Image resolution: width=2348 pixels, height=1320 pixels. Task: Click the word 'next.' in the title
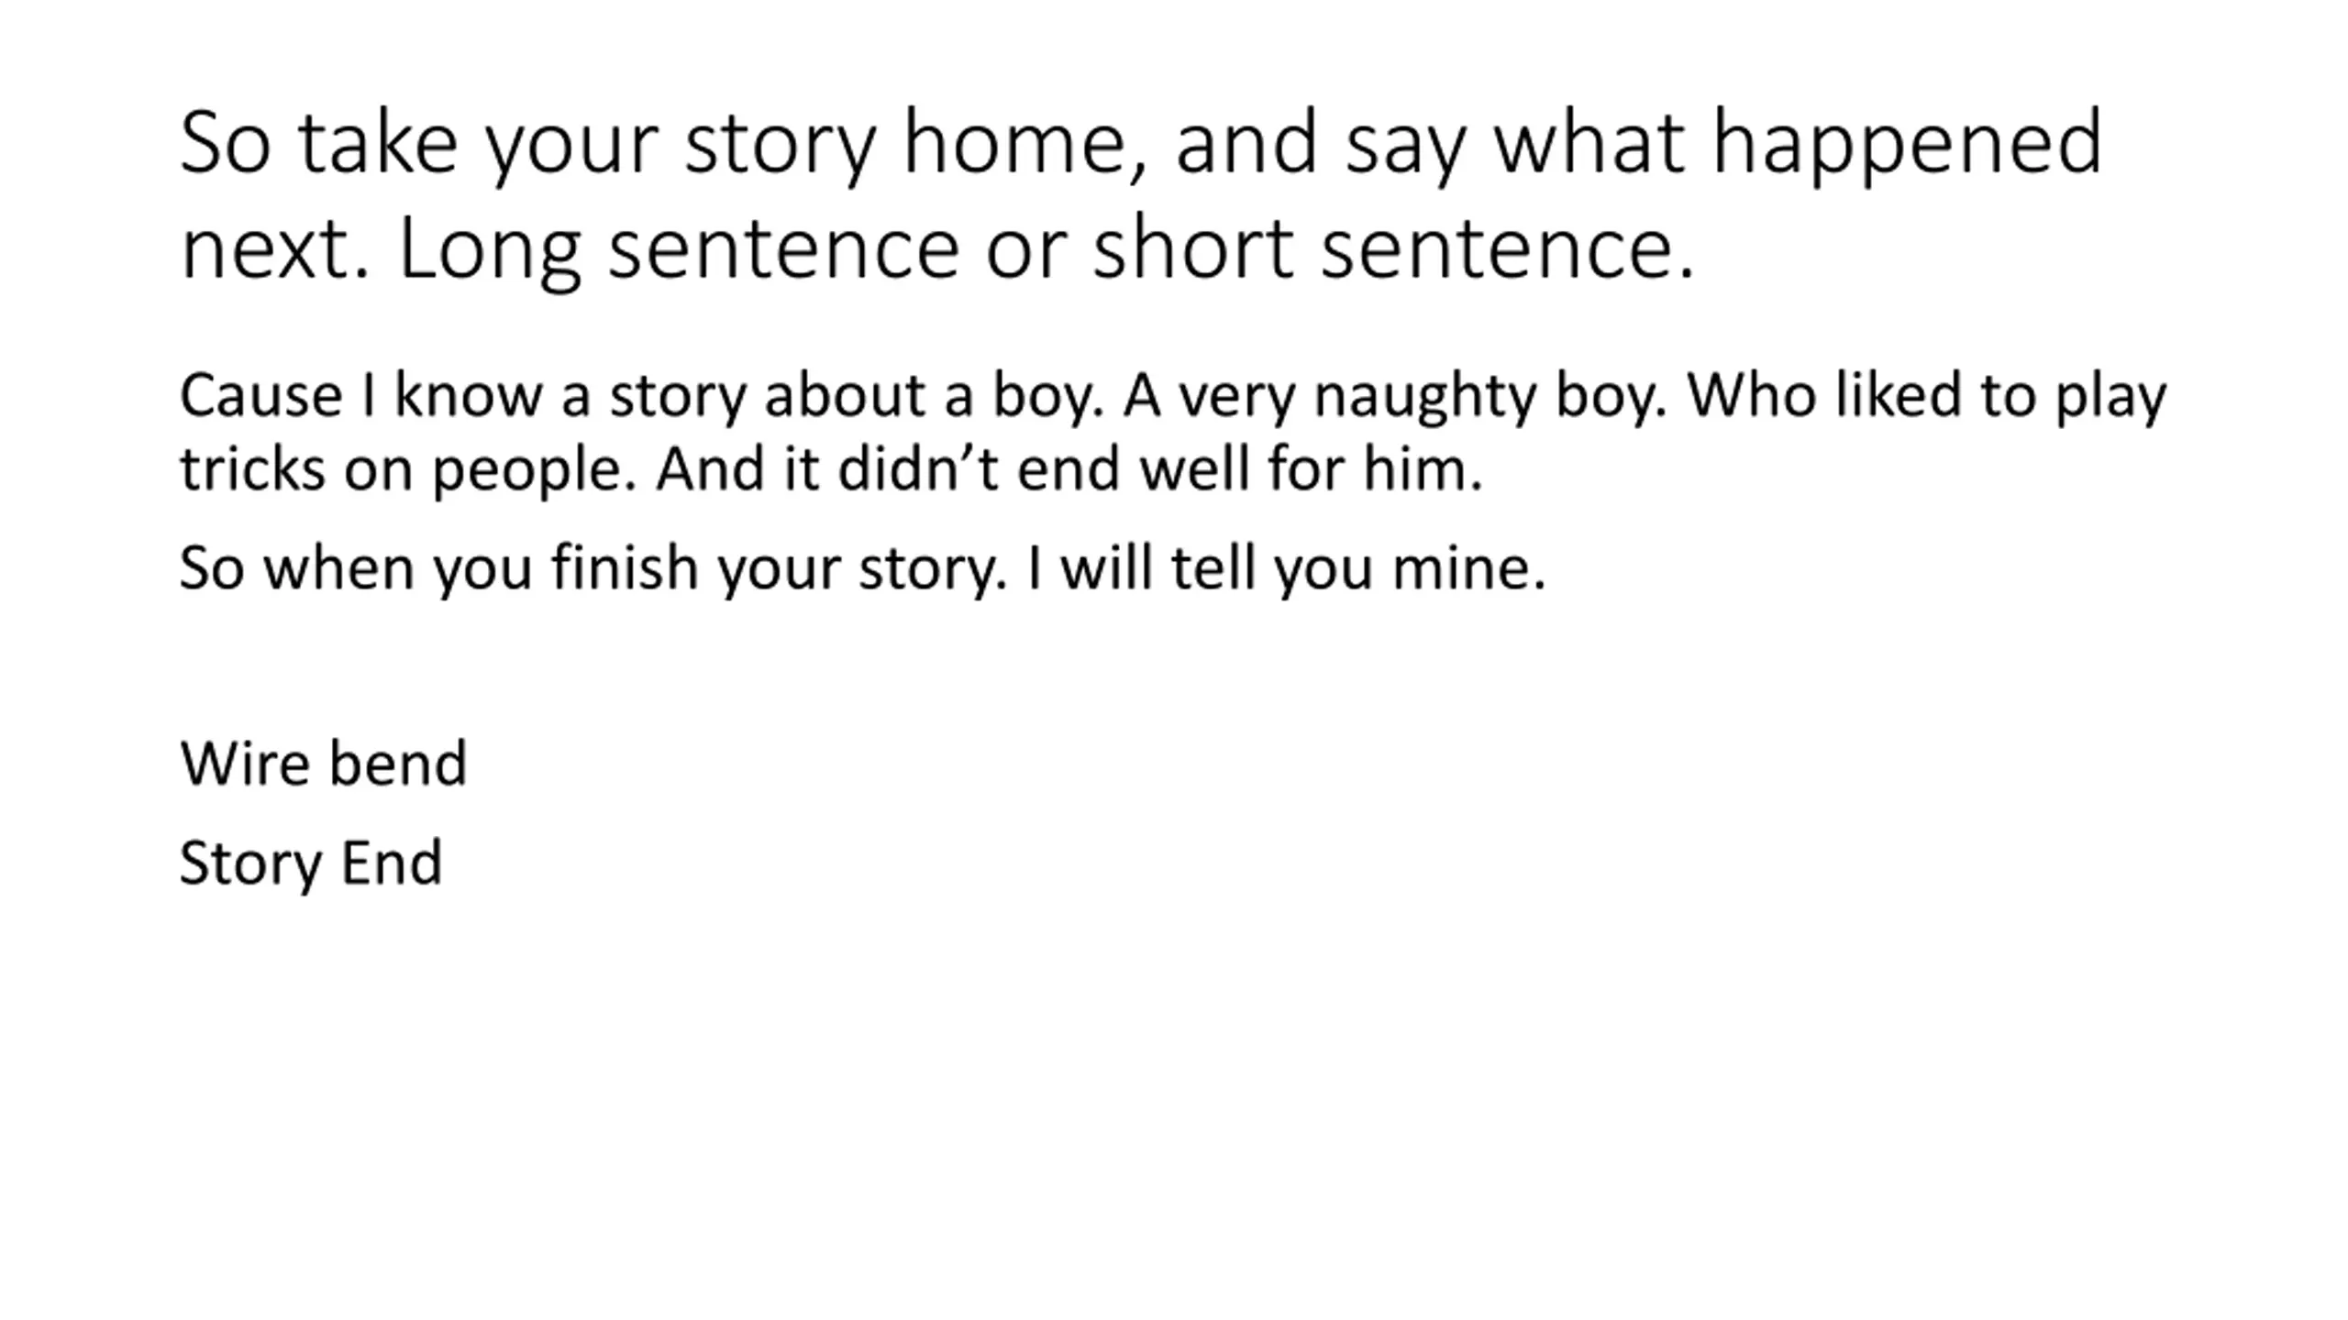click(276, 247)
